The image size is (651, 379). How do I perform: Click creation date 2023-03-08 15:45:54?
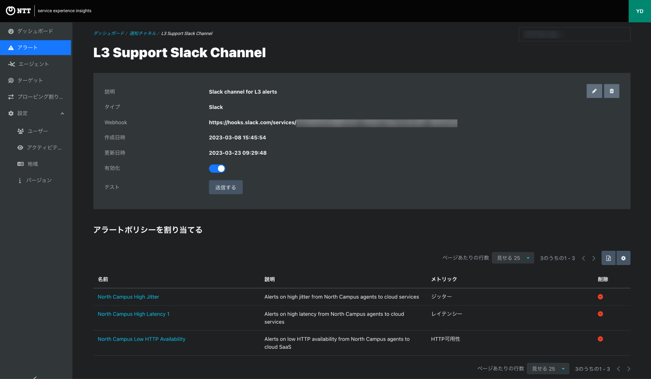[x=237, y=138]
